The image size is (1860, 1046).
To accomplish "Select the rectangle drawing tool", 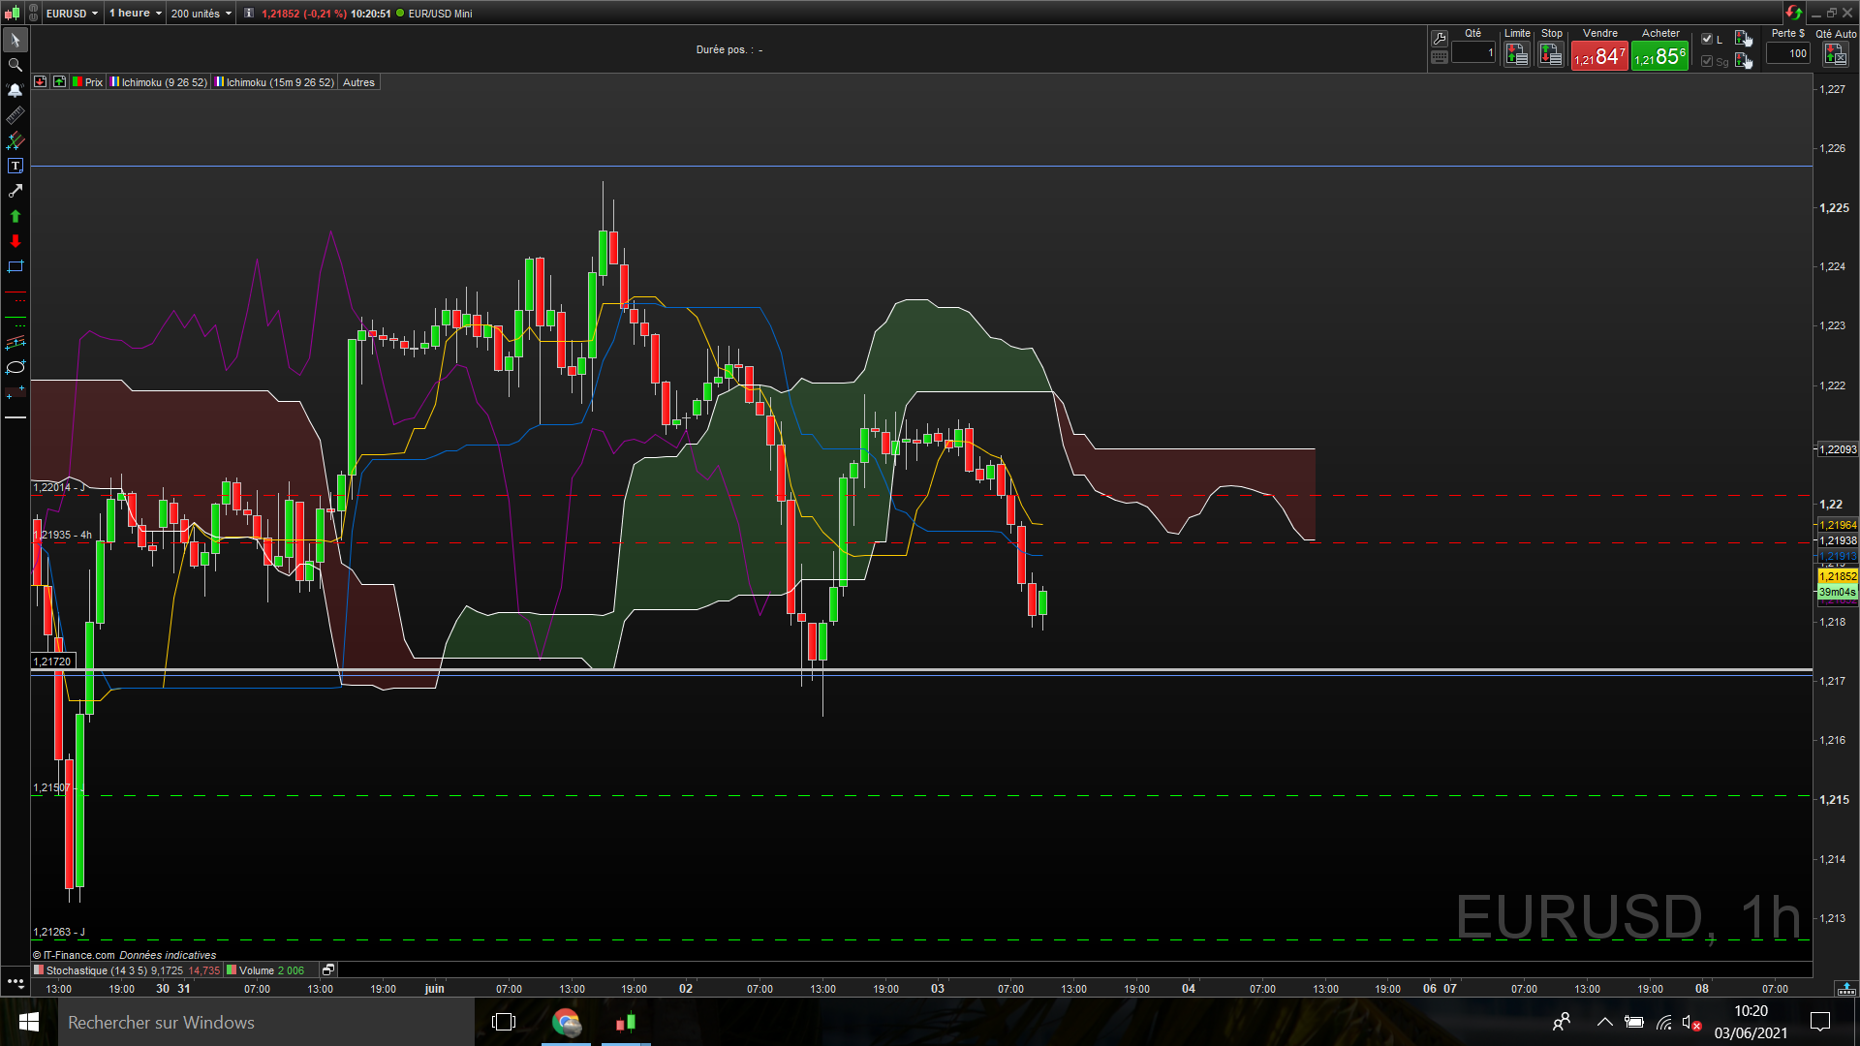I will pos(15,266).
